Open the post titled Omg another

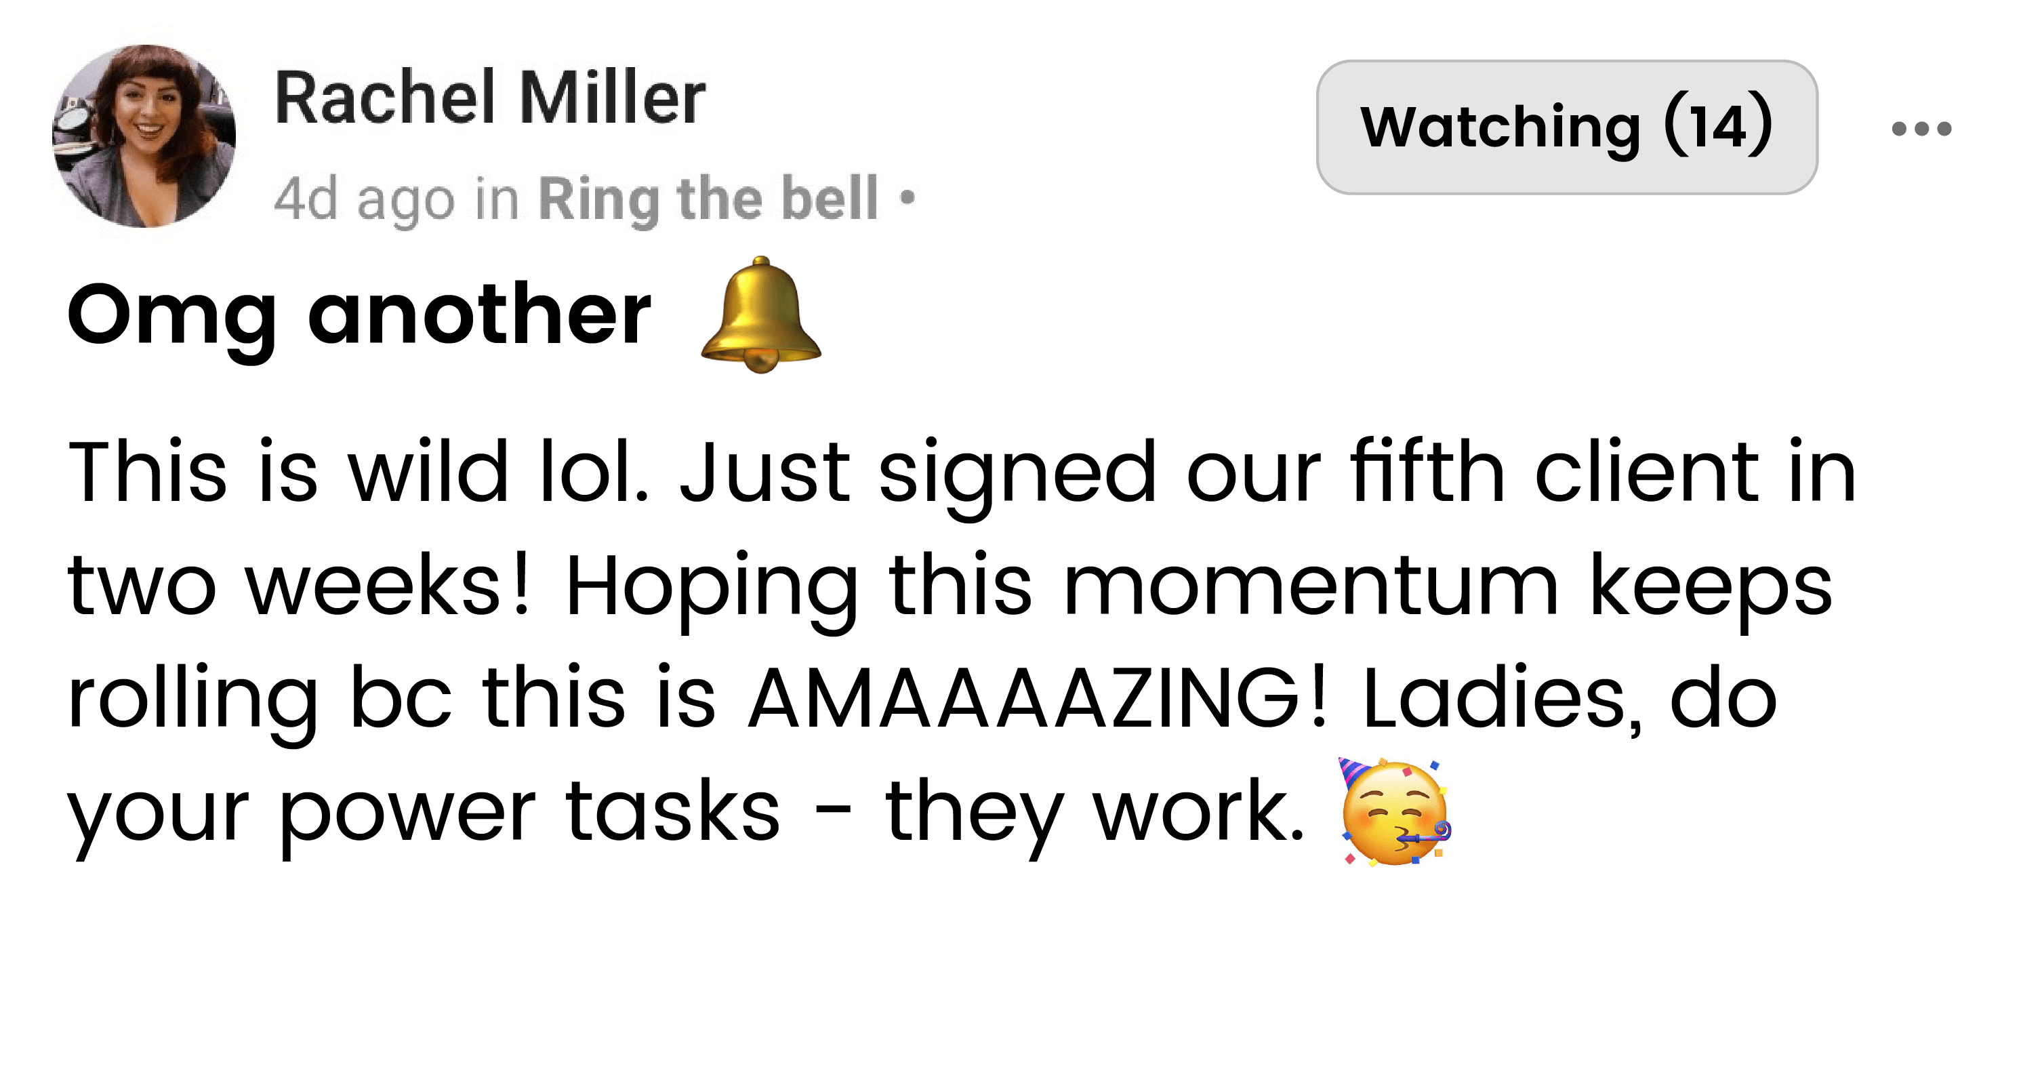(359, 315)
